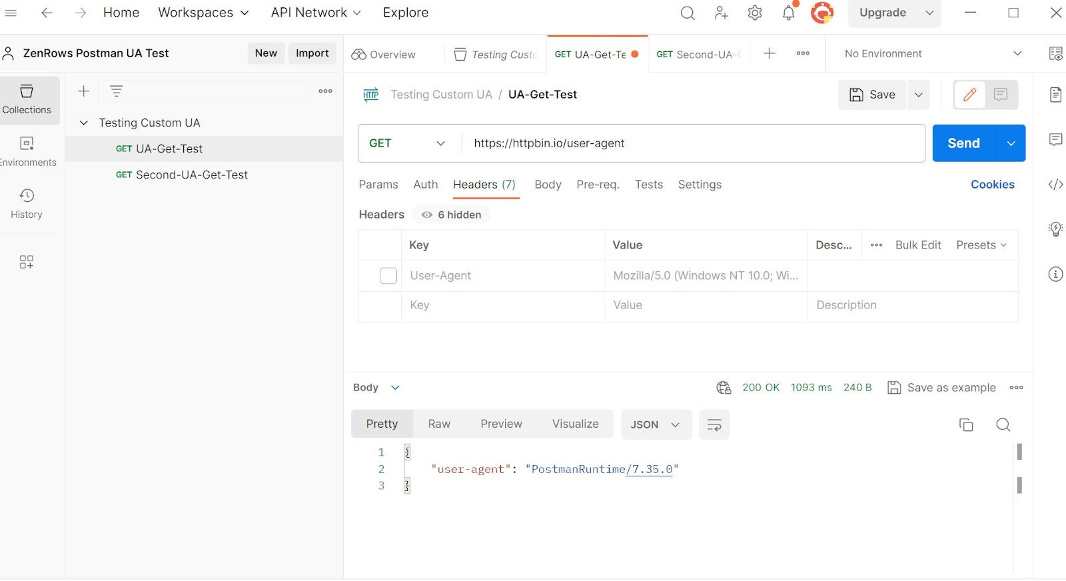This screenshot has width=1066, height=581.
Task: Open headers table three-dot options
Action: tap(876, 245)
